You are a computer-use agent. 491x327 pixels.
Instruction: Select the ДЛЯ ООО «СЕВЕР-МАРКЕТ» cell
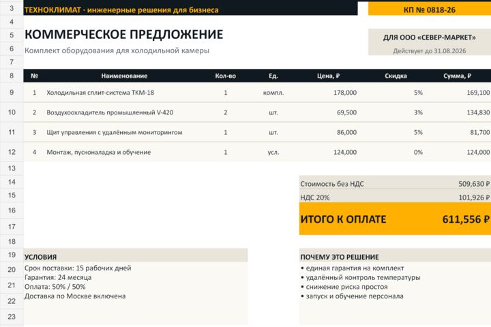[x=430, y=37]
